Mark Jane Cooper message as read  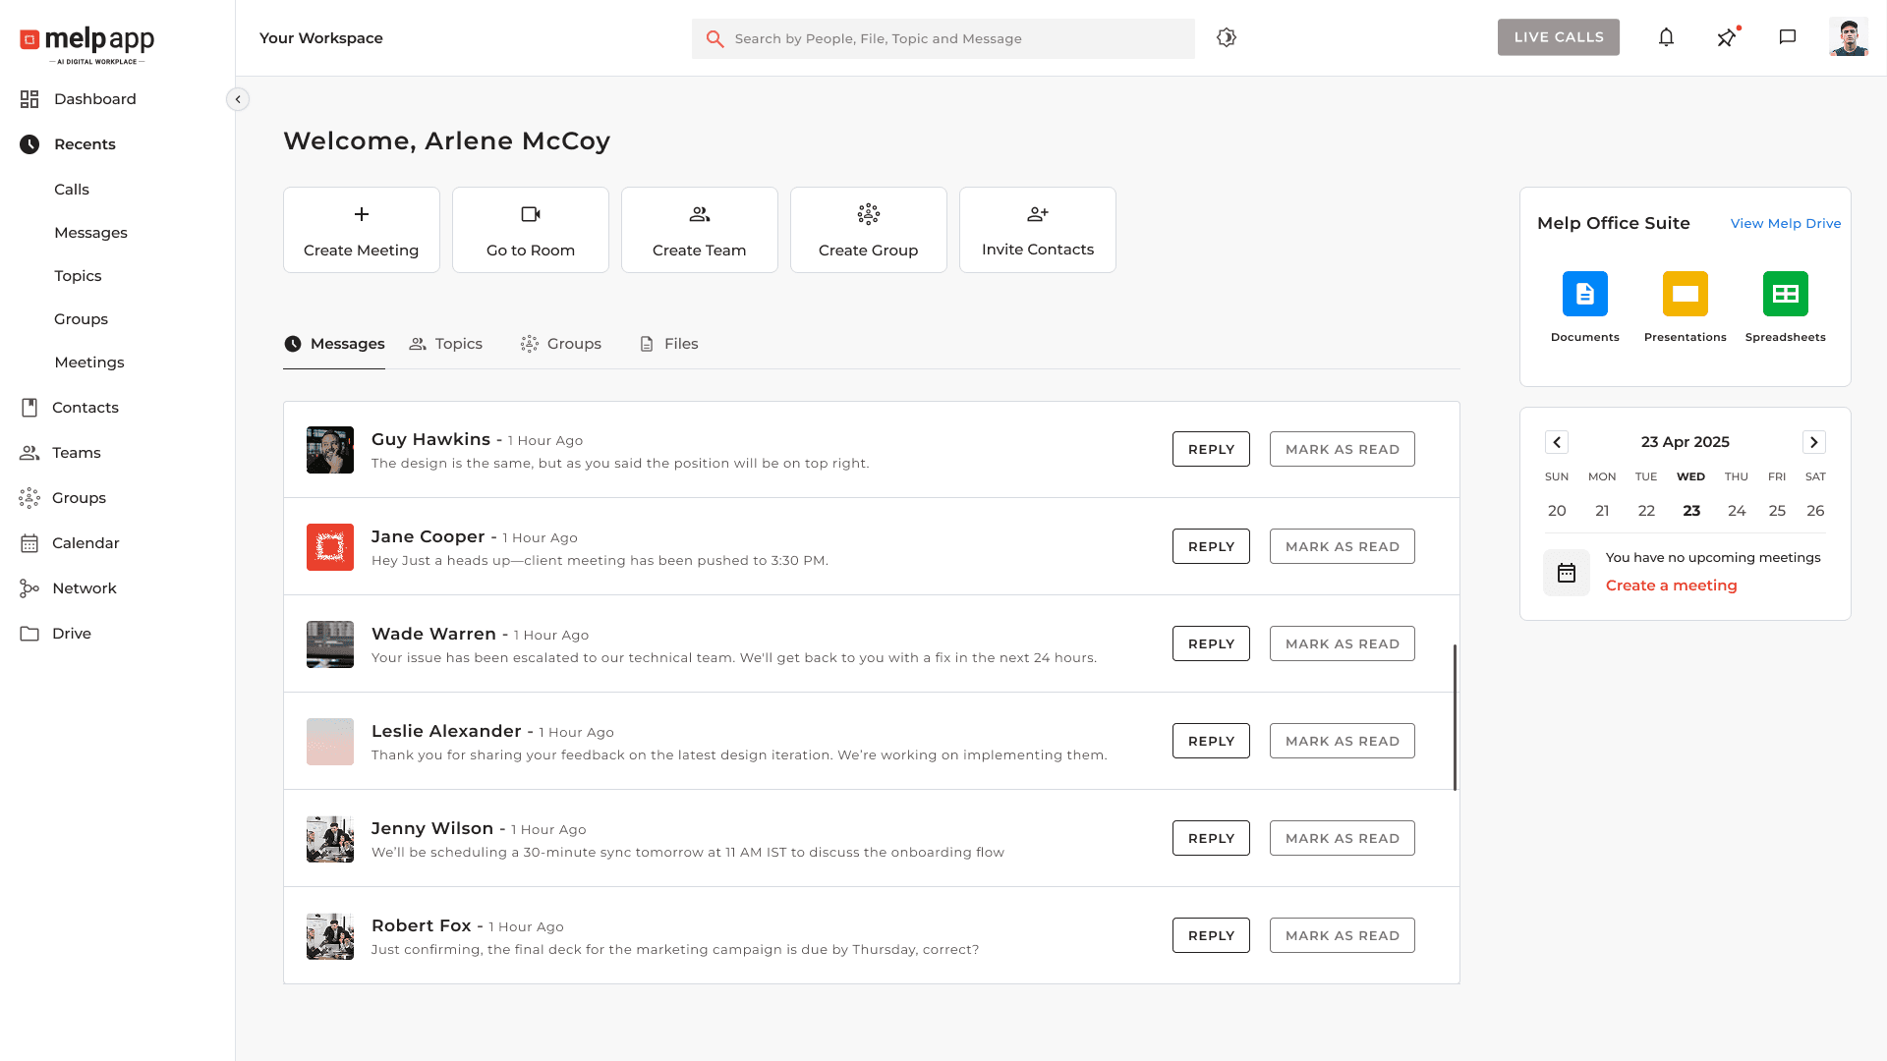pos(1342,546)
